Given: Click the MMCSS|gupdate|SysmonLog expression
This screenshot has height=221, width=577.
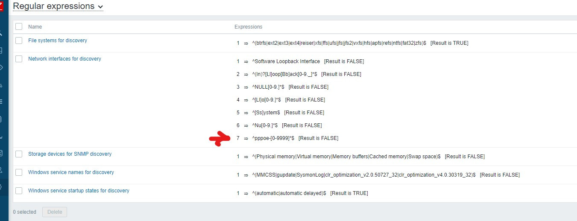Looking at the screenshot, I should pos(364,175).
